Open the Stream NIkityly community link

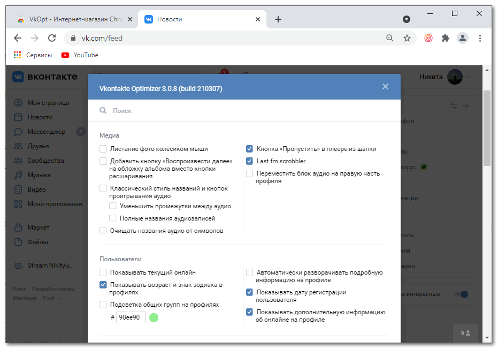point(43,265)
